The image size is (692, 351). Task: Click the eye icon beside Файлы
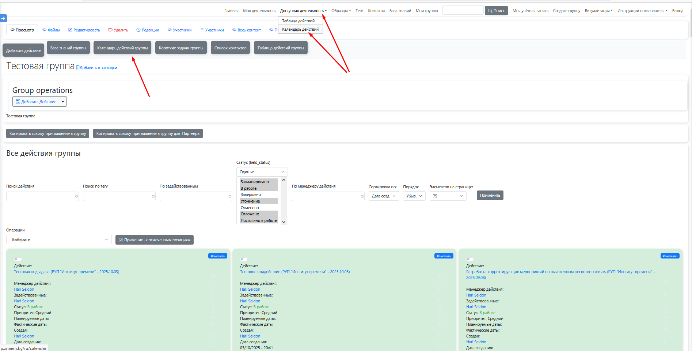click(45, 30)
